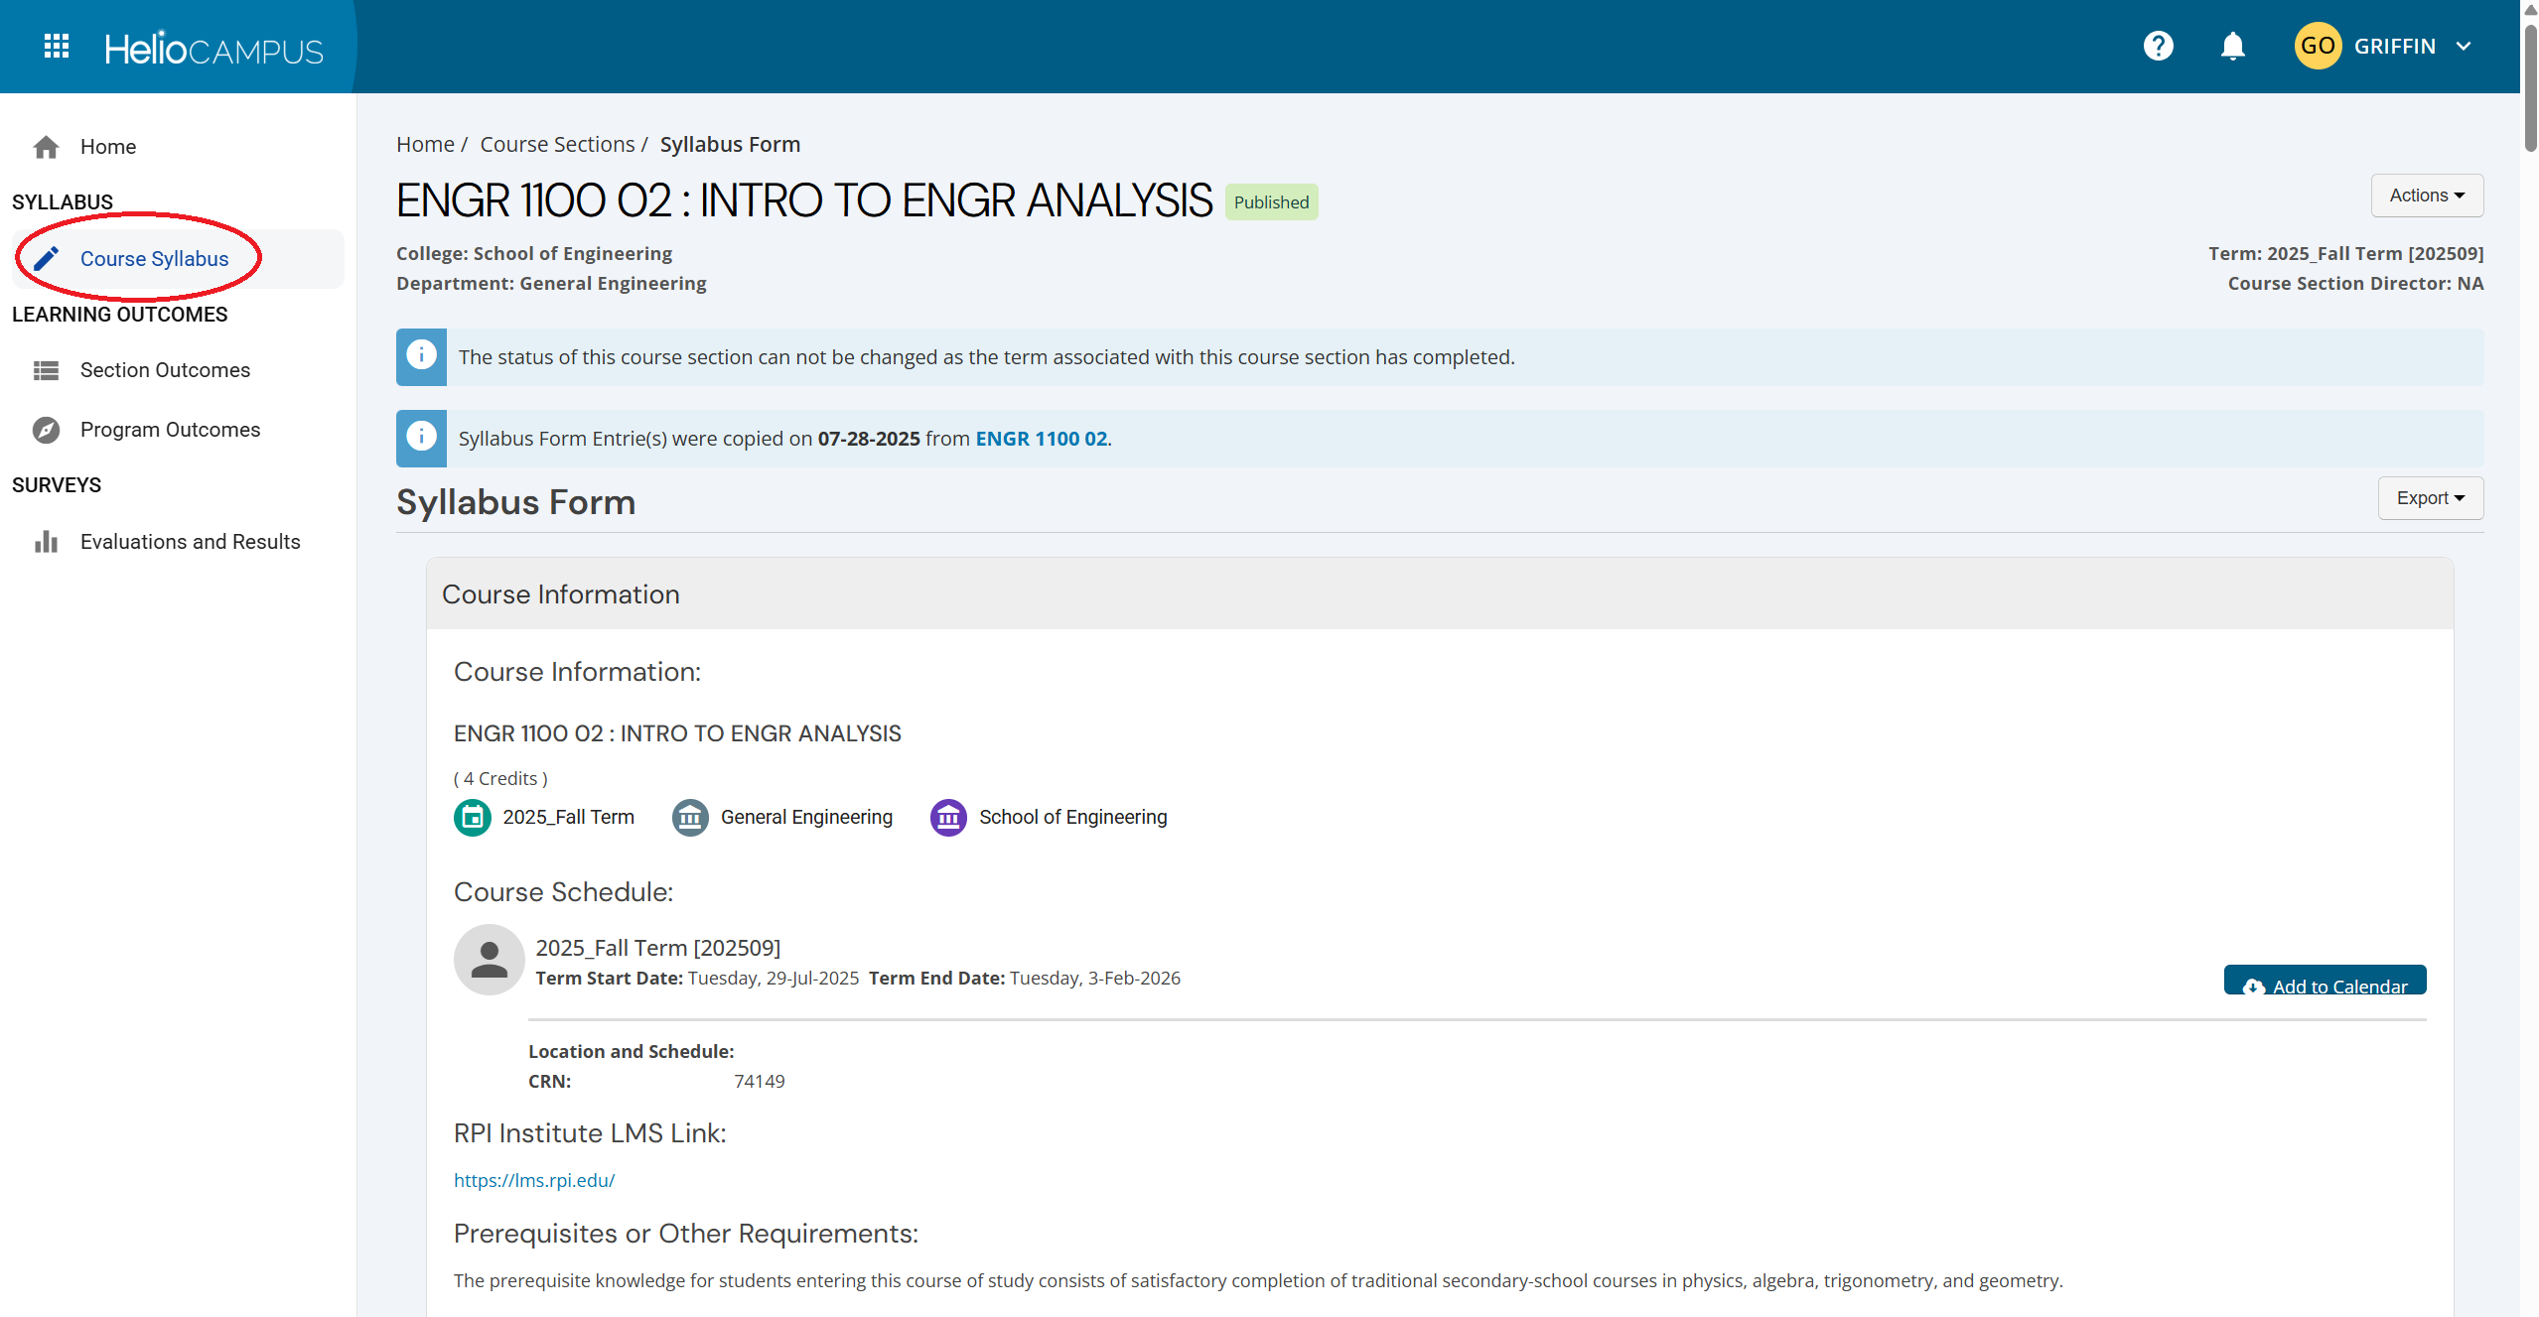Open the notifications bell

(x=2232, y=46)
